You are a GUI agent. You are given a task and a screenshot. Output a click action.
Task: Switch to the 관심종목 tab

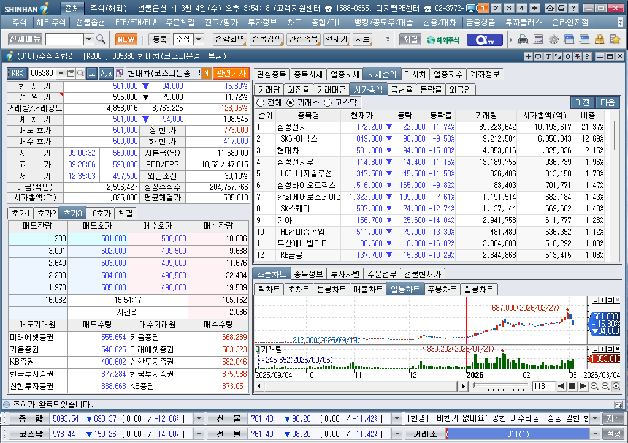(x=272, y=74)
